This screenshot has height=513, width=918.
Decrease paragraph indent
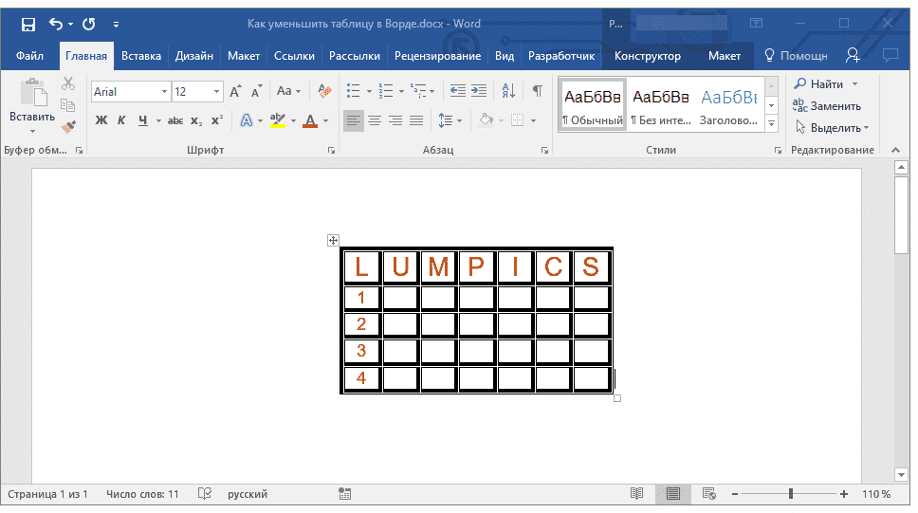[458, 91]
